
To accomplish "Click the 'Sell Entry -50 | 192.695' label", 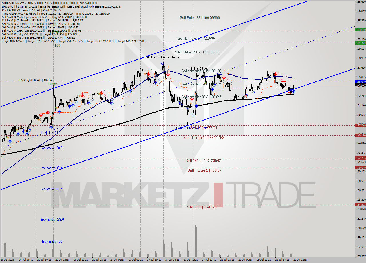I will (x=196, y=38).
